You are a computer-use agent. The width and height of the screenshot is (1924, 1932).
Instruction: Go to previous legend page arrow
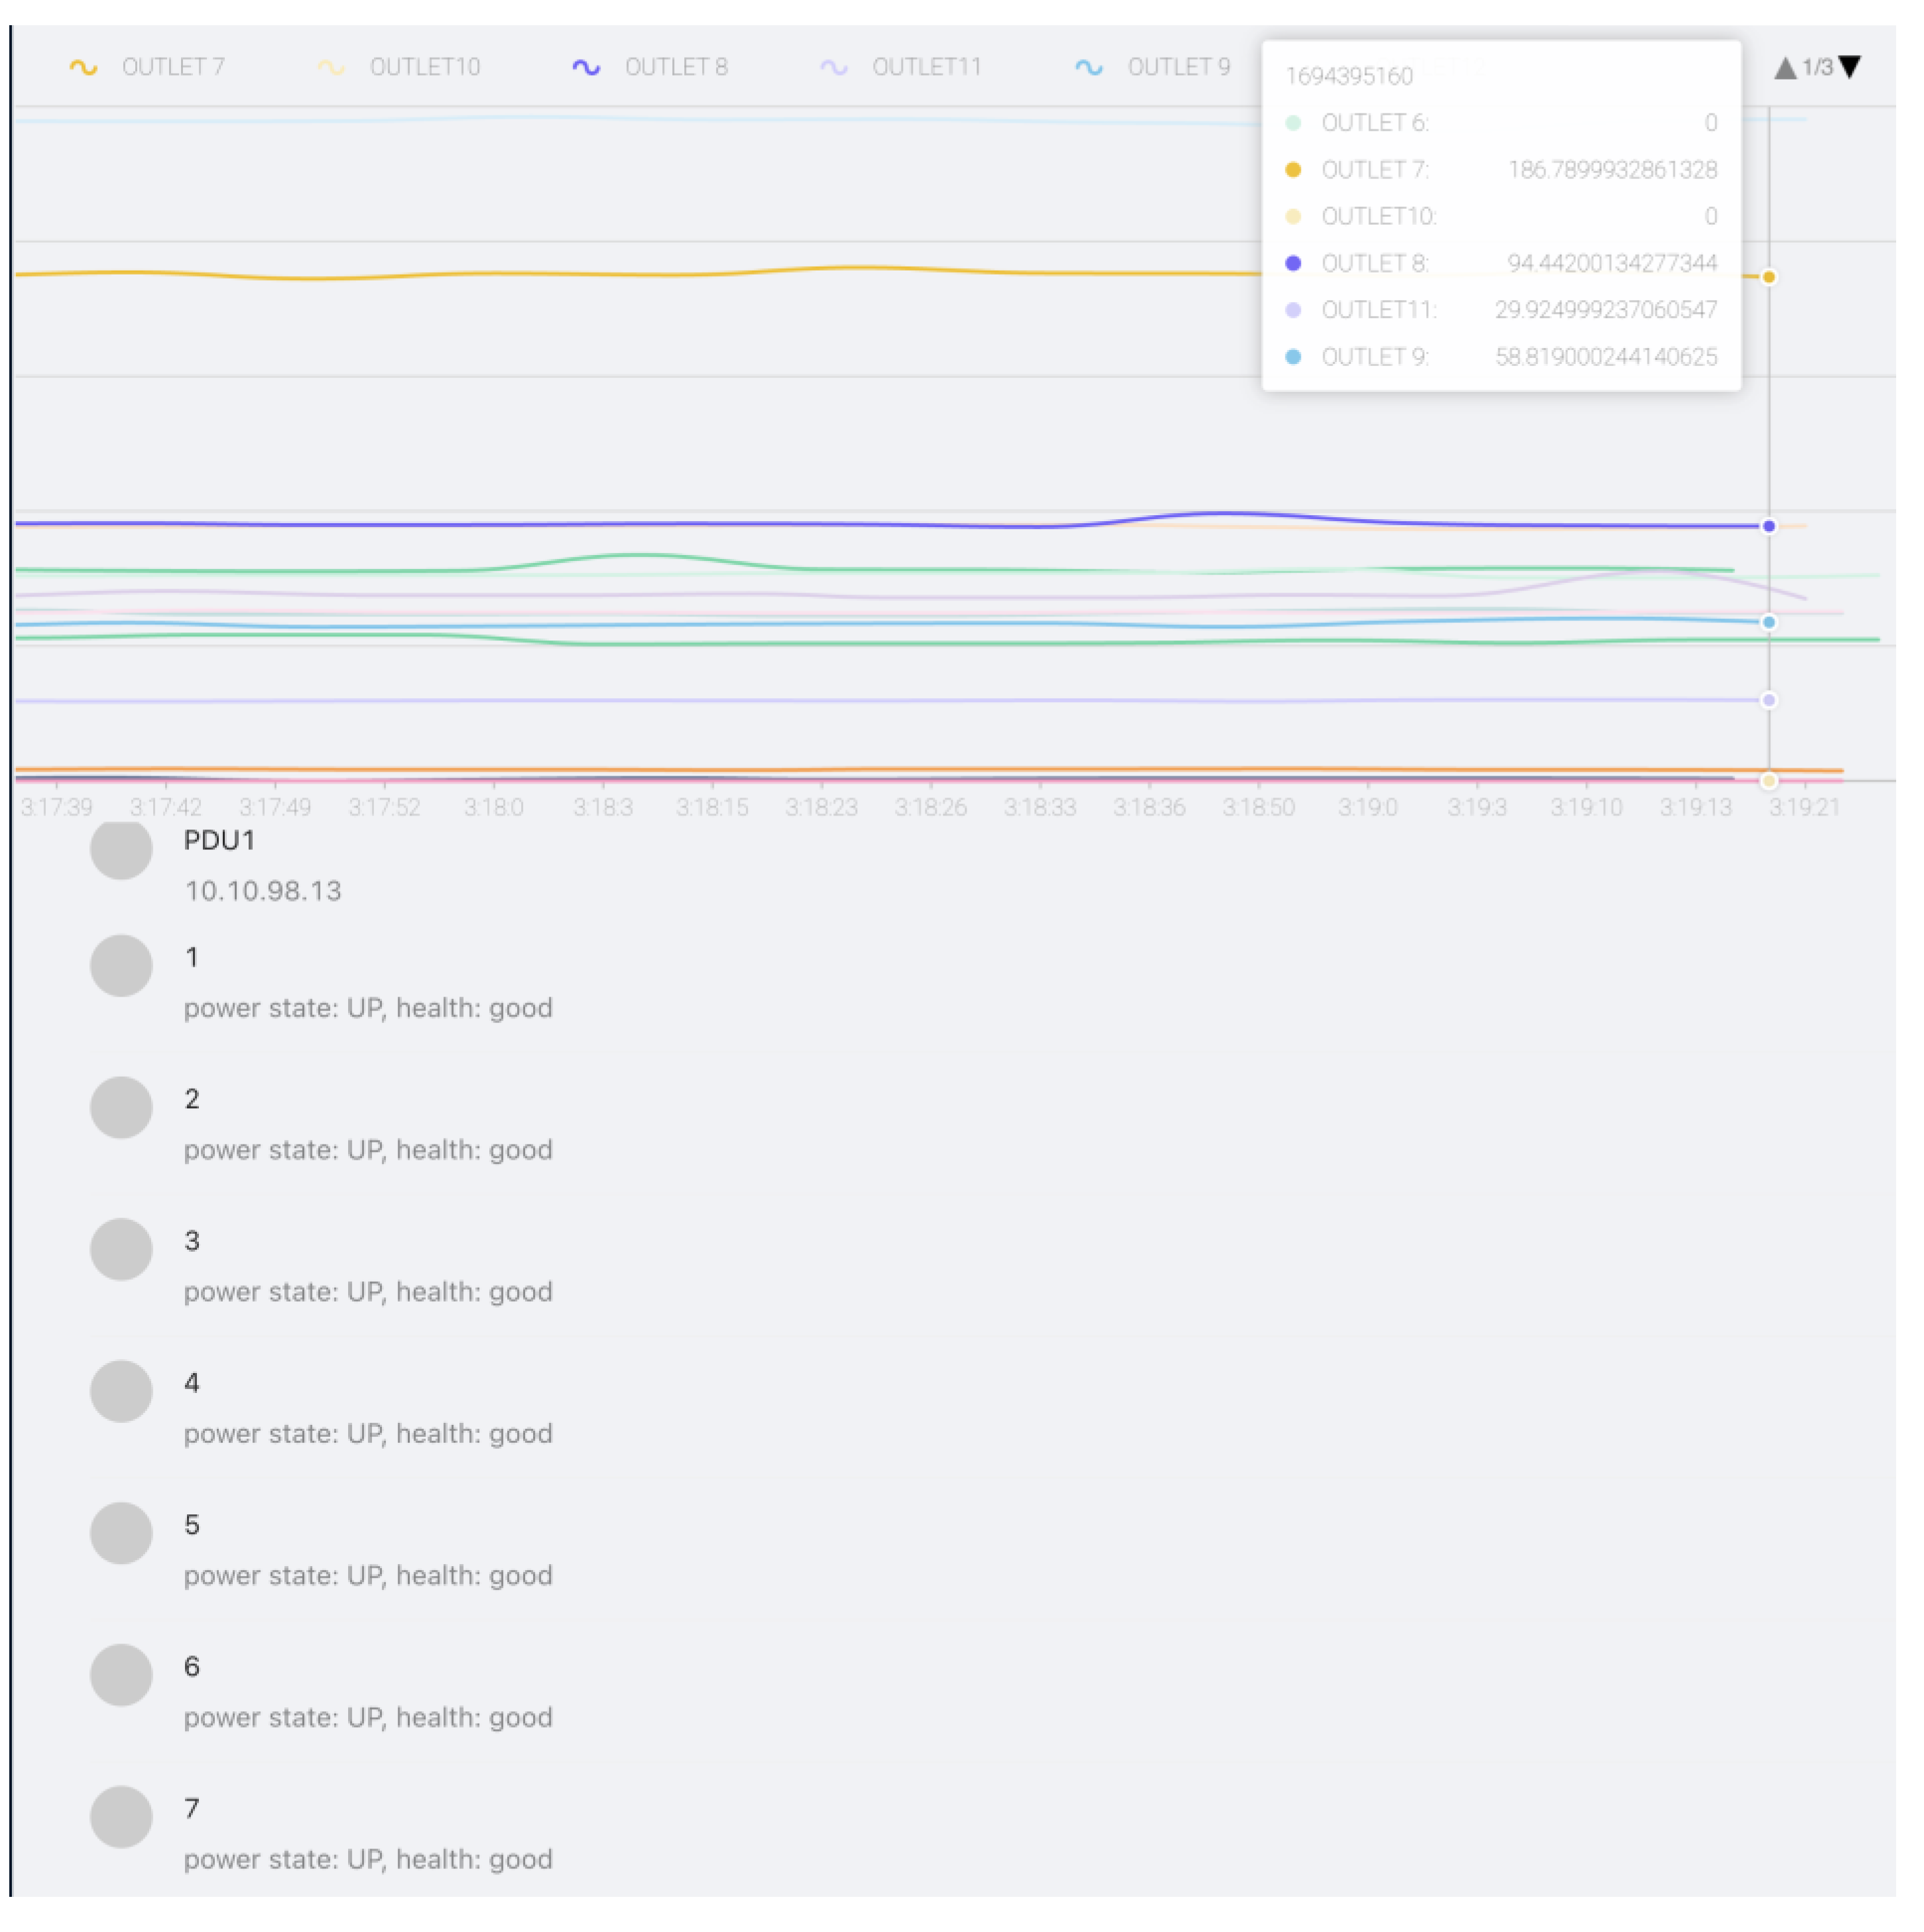click(1785, 68)
